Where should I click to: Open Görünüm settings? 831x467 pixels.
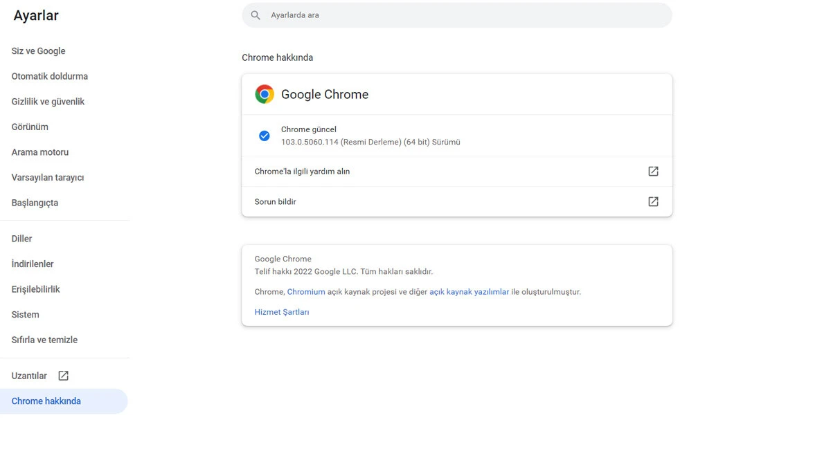coord(30,127)
